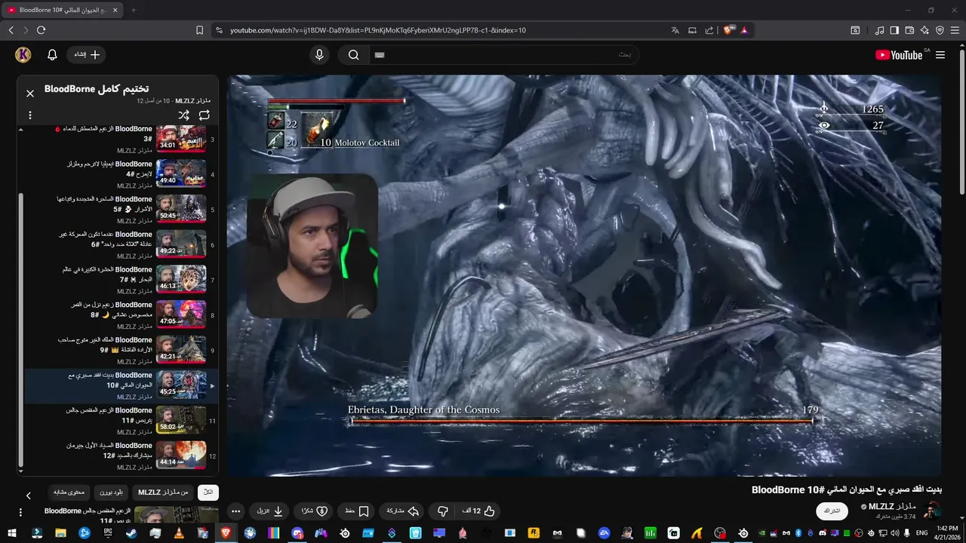Open playlist video BloodBorne #4 thumbnail
Viewport: 966px width, 543px height.
tap(181, 174)
